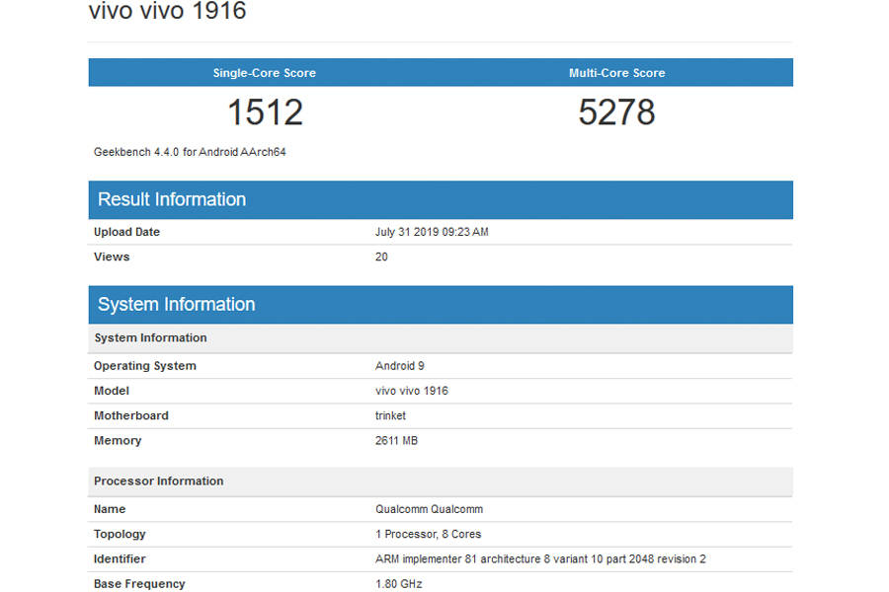Click the Processor Information subsection header
Image resolution: width=889 pixels, height=592 pixels.
coord(158,481)
